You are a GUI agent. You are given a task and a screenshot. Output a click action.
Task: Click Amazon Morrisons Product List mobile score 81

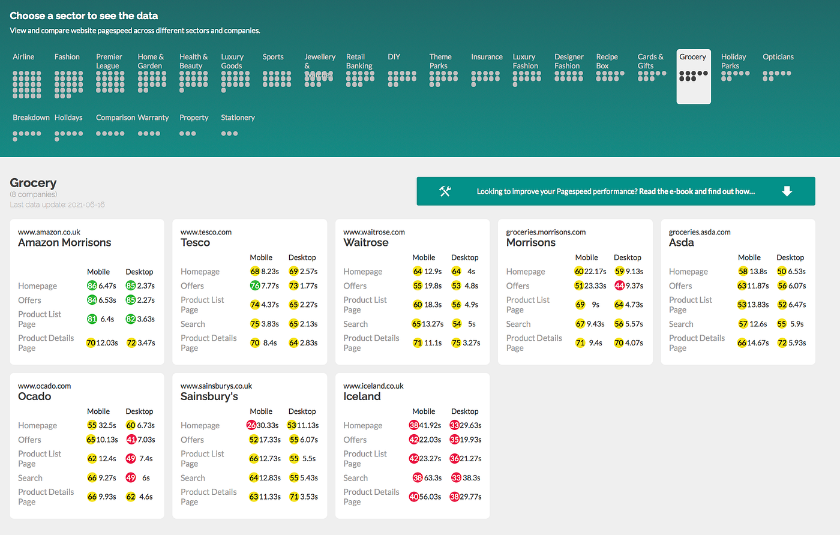tap(92, 319)
